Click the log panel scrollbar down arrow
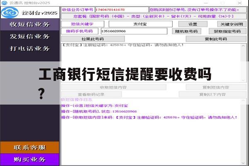249x166 pixels. [243, 163]
